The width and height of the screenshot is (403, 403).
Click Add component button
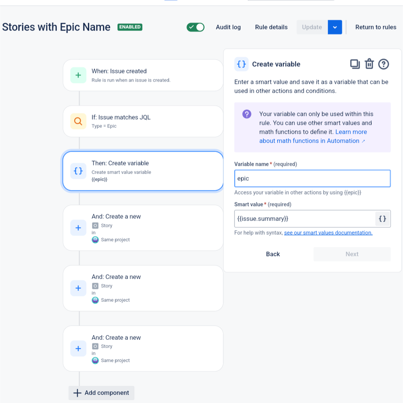[x=101, y=393]
